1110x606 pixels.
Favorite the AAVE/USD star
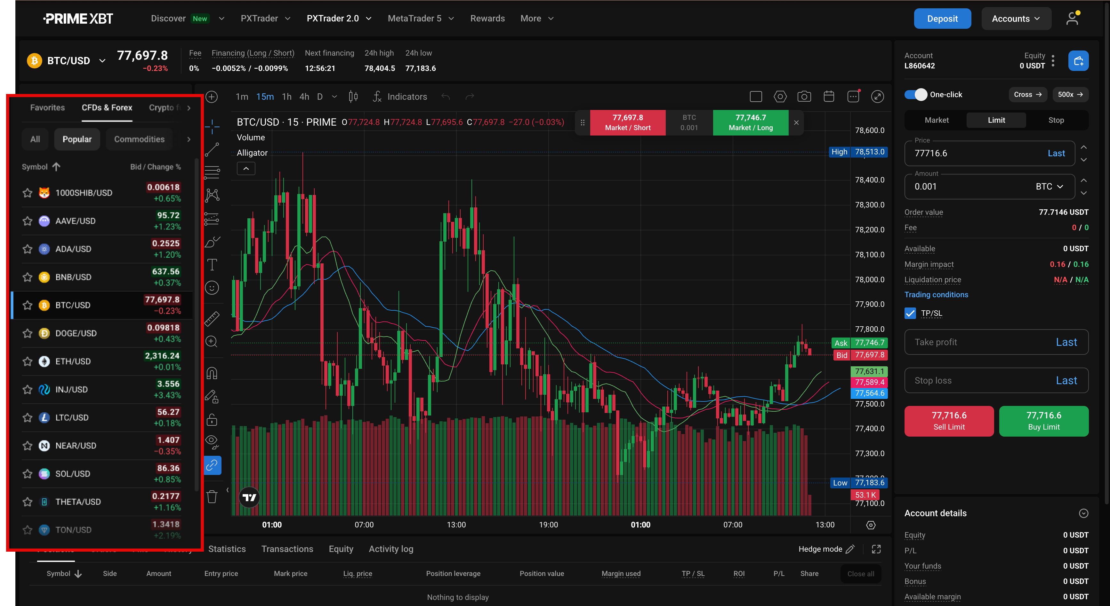tap(28, 221)
